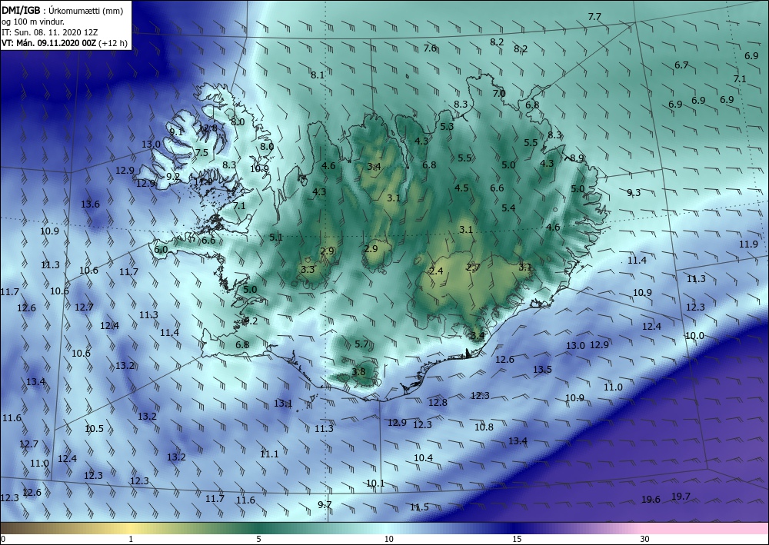
Task: Click the value 7.7 north of Iceland
Action: click(594, 17)
